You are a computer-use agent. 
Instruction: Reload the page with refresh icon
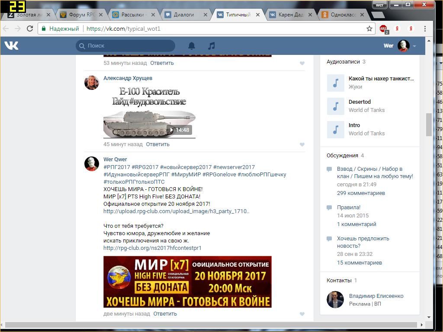pyautogui.click(x=30, y=29)
